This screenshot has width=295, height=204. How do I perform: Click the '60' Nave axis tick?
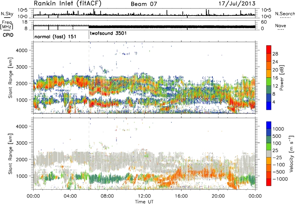point(264,22)
